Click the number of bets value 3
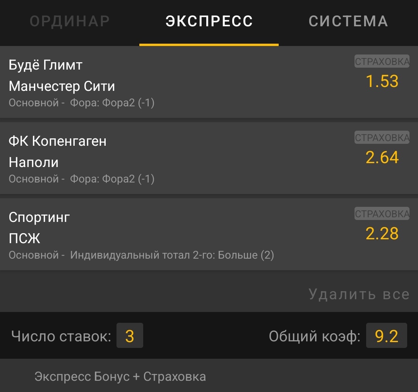Screen dimensions: 418x392 click(x=130, y=336)
